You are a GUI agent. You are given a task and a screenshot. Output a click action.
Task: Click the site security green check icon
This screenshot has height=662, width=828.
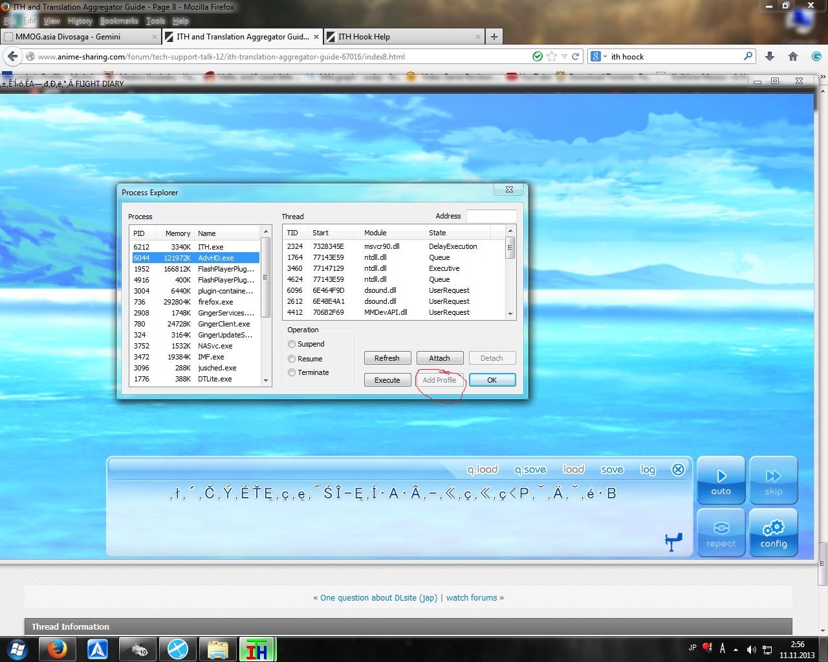coord(538,56)
